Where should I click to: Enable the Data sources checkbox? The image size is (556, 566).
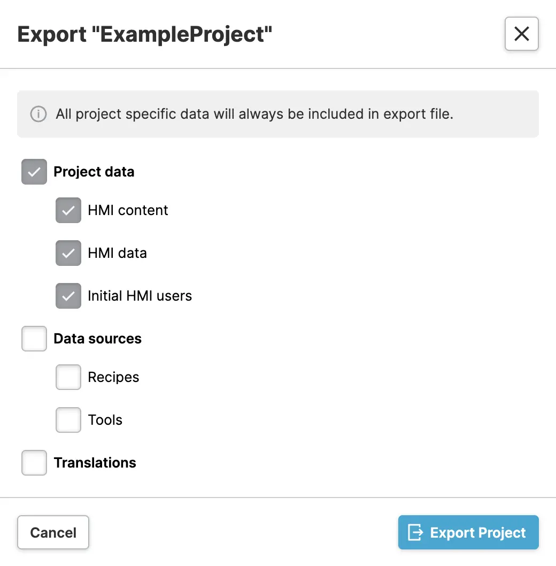[x=34, y=339]
